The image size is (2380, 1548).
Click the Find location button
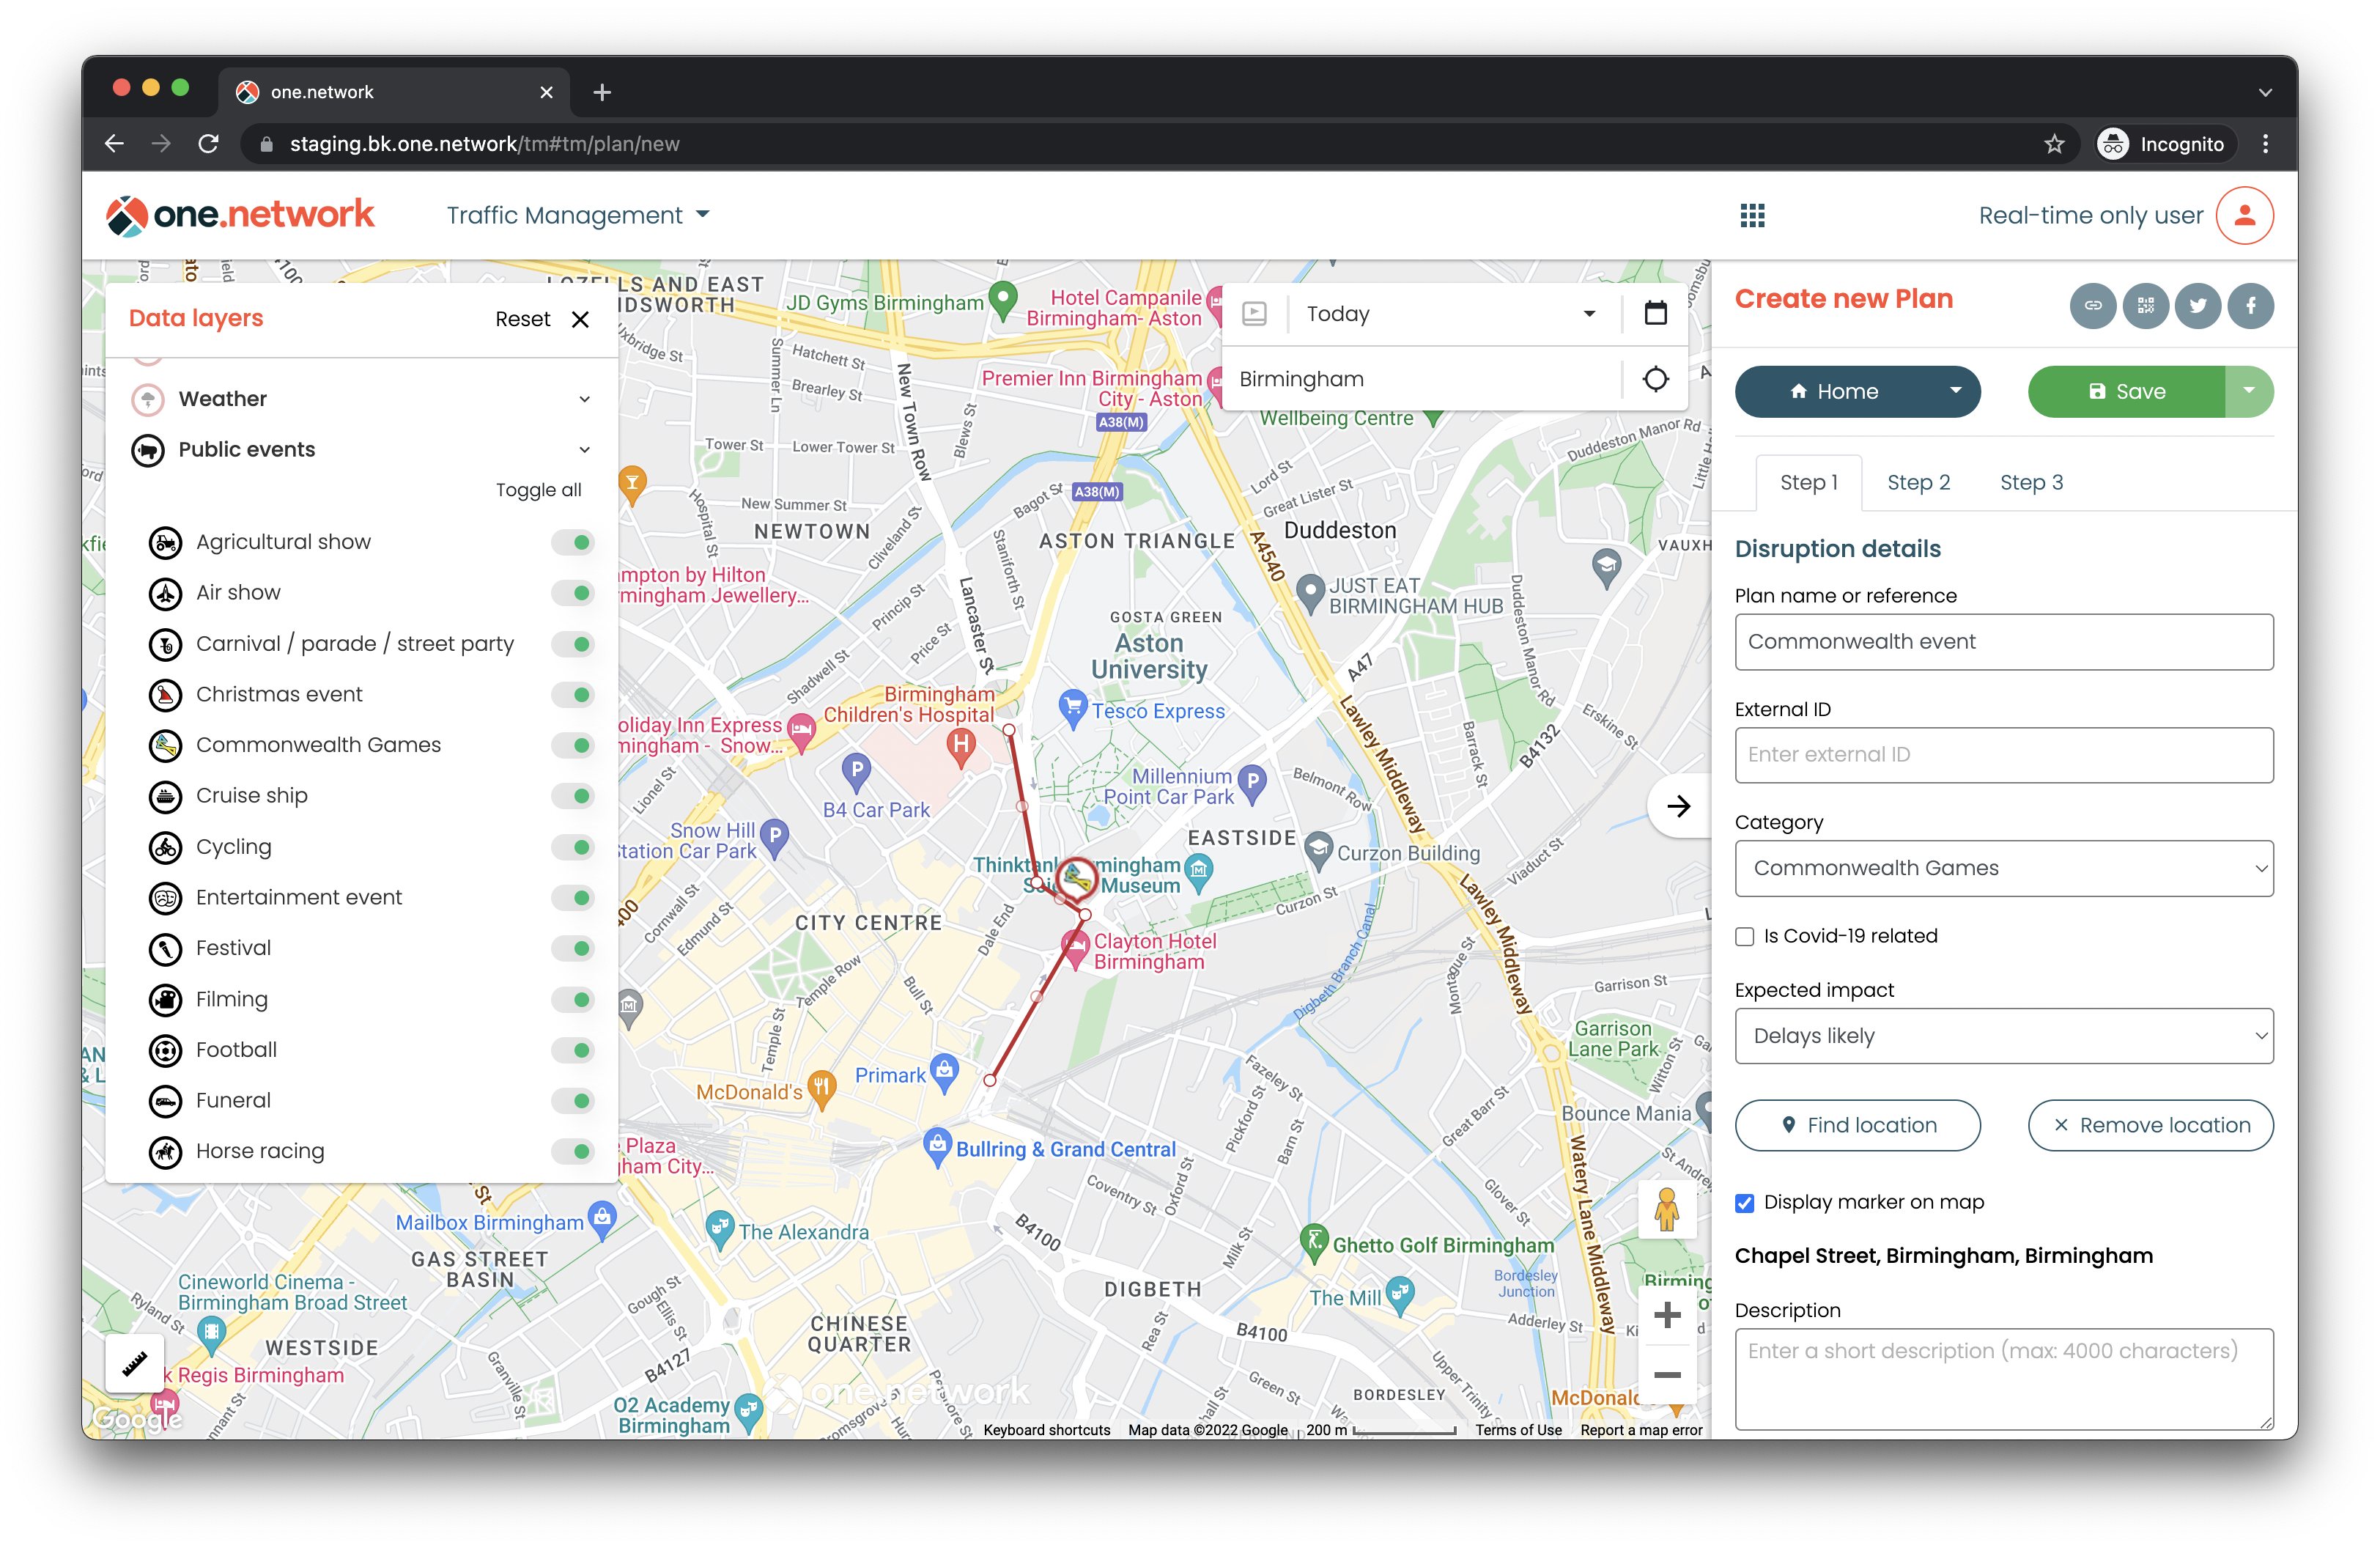[x=1857, y=1126]
